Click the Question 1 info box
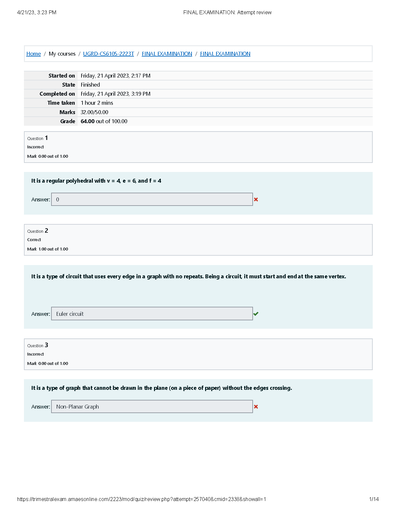The image size is (396, 512). click(x=198, y=147)
